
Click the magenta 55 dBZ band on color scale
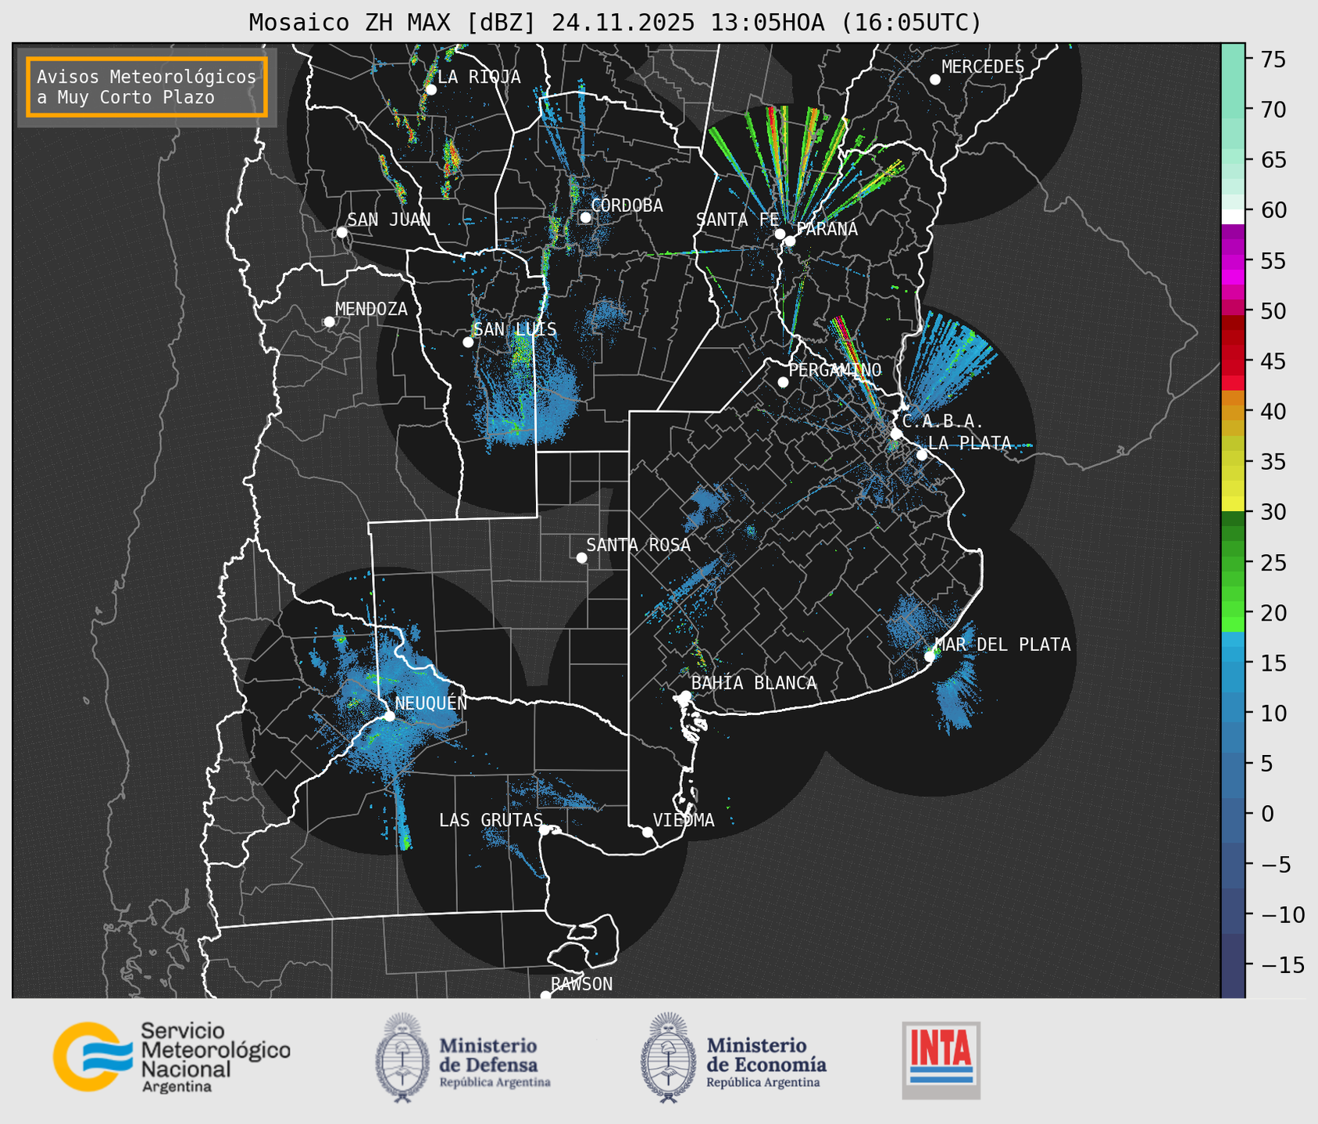coord(1232,261)
